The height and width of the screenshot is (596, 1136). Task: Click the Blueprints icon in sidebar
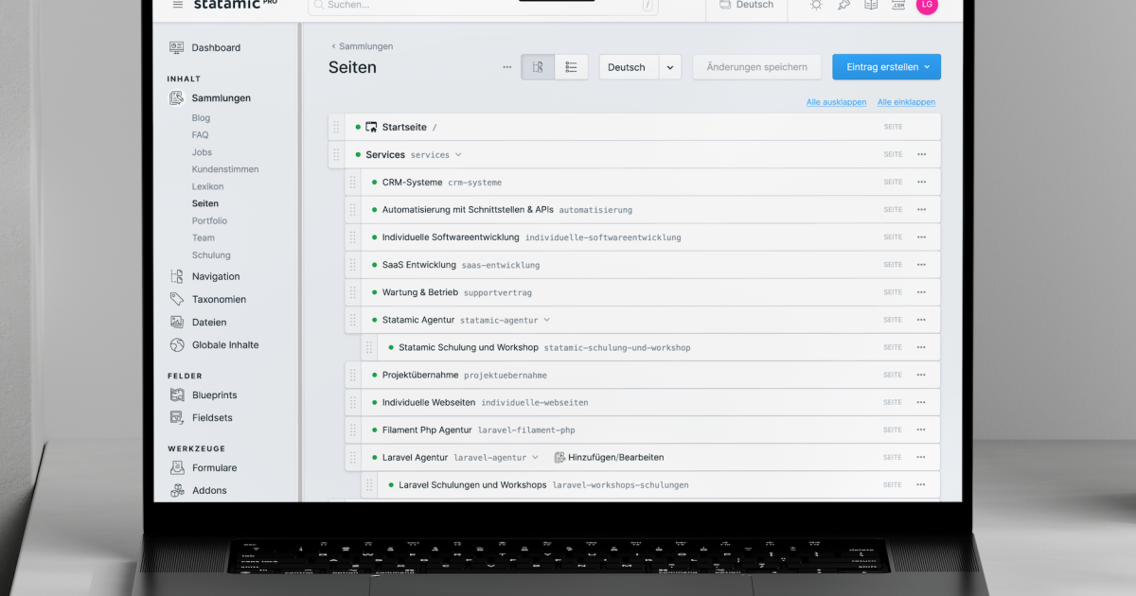tap(176, 394)
